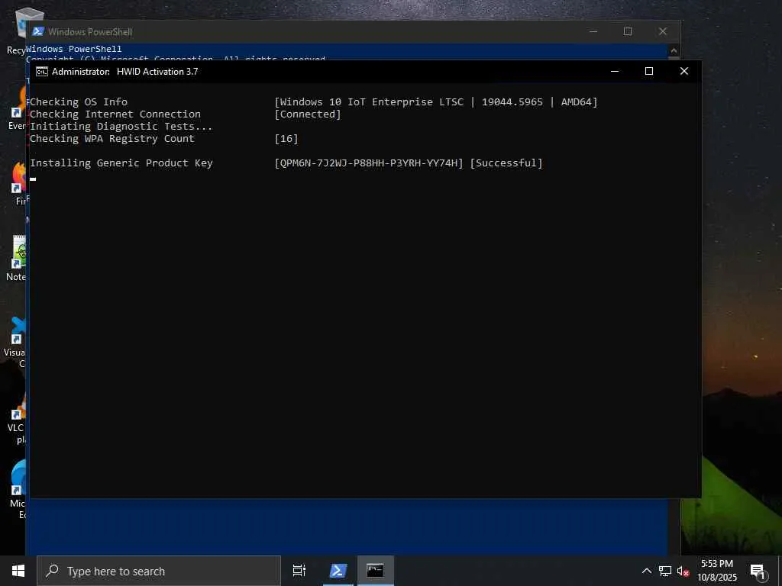Click the 'Installing Generic Product Key' line

point(121,163)
